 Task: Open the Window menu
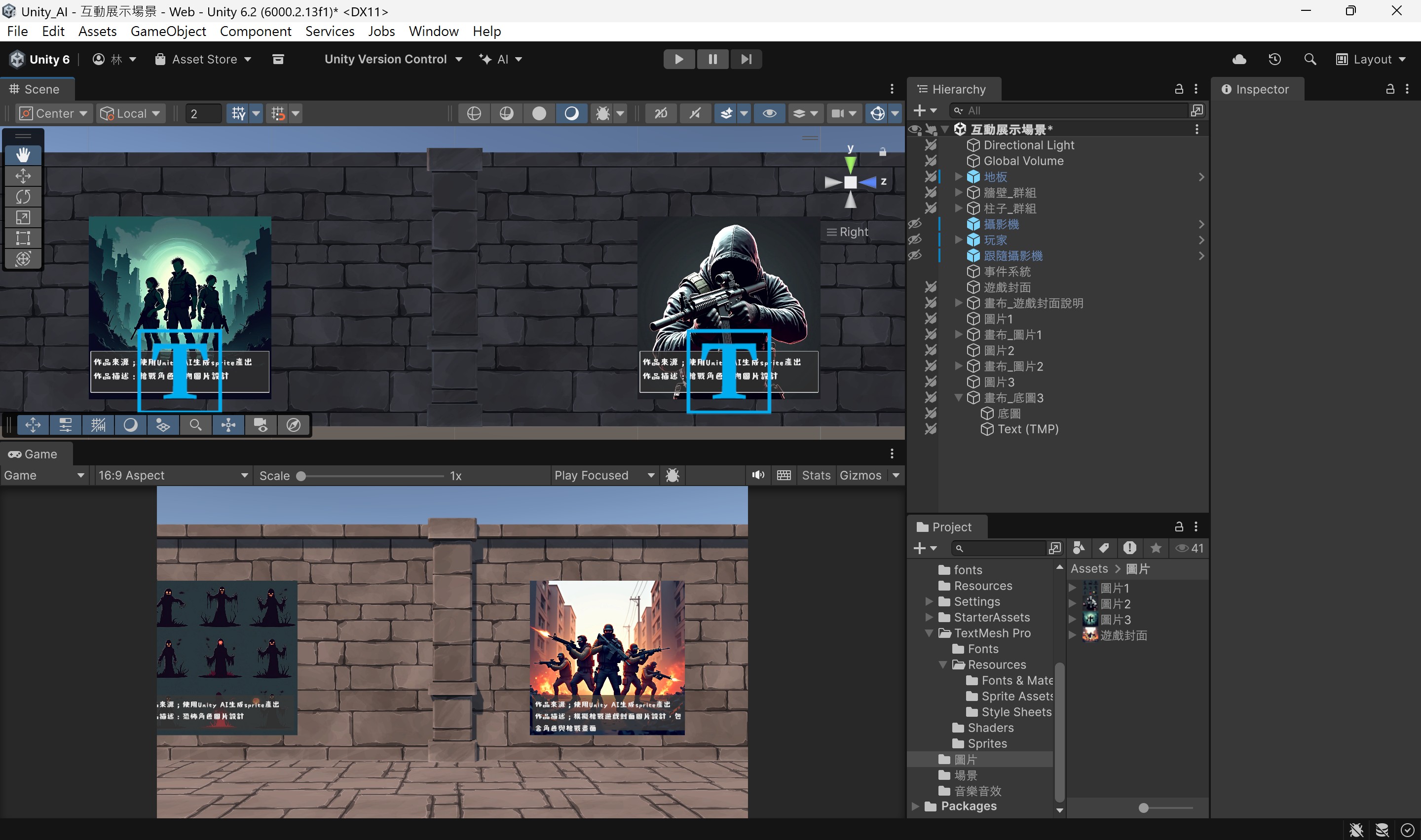click(x=433, y=31)
